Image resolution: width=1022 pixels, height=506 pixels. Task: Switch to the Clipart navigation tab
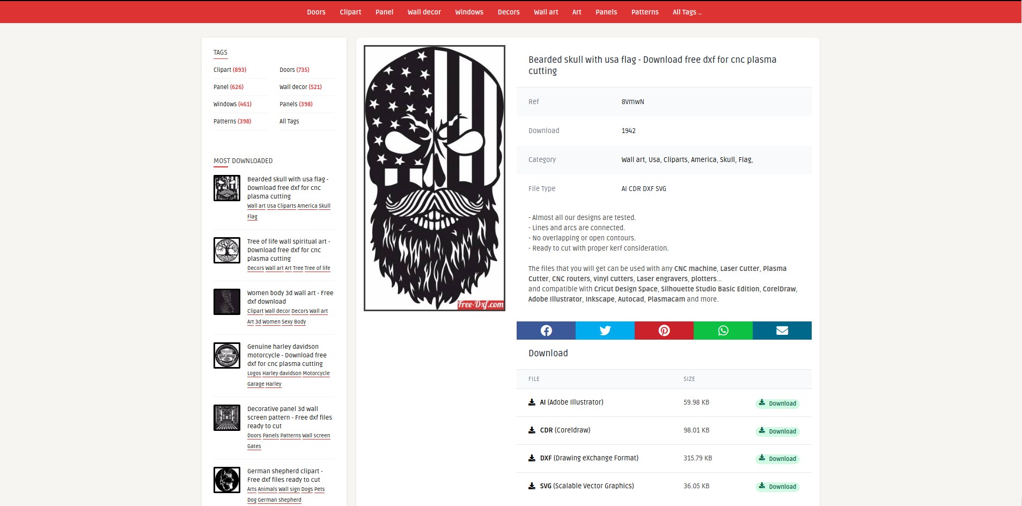pyautogui.click(x=350, y=12)
